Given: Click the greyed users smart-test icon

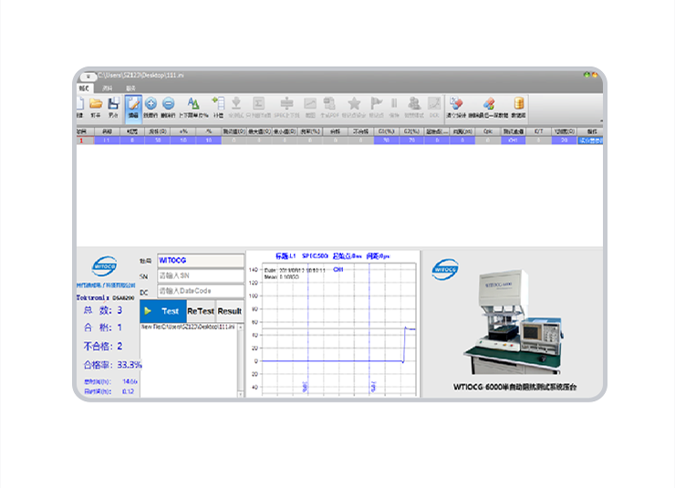Looking at the screenshot, I should (414, 103).
